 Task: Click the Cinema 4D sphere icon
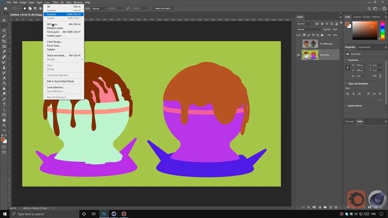[377, 199]
